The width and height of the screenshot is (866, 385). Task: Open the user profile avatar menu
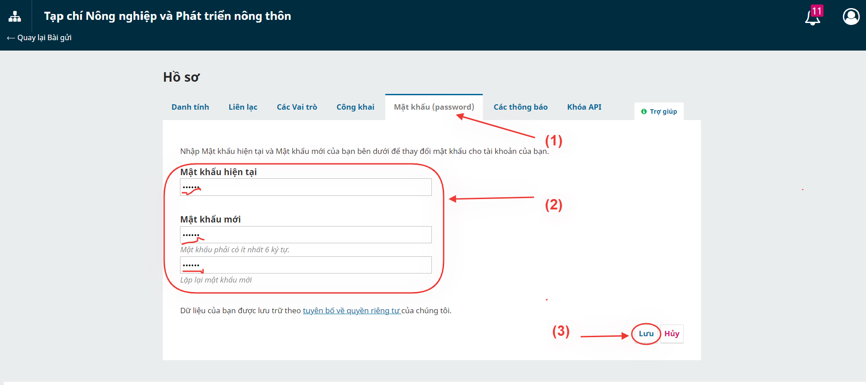[x=851, y=17]
